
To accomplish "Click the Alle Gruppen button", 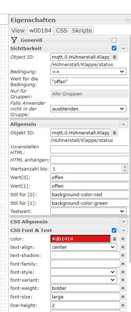I will coord(90,94).
